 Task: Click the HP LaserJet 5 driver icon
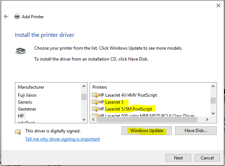tap(95, 102)
